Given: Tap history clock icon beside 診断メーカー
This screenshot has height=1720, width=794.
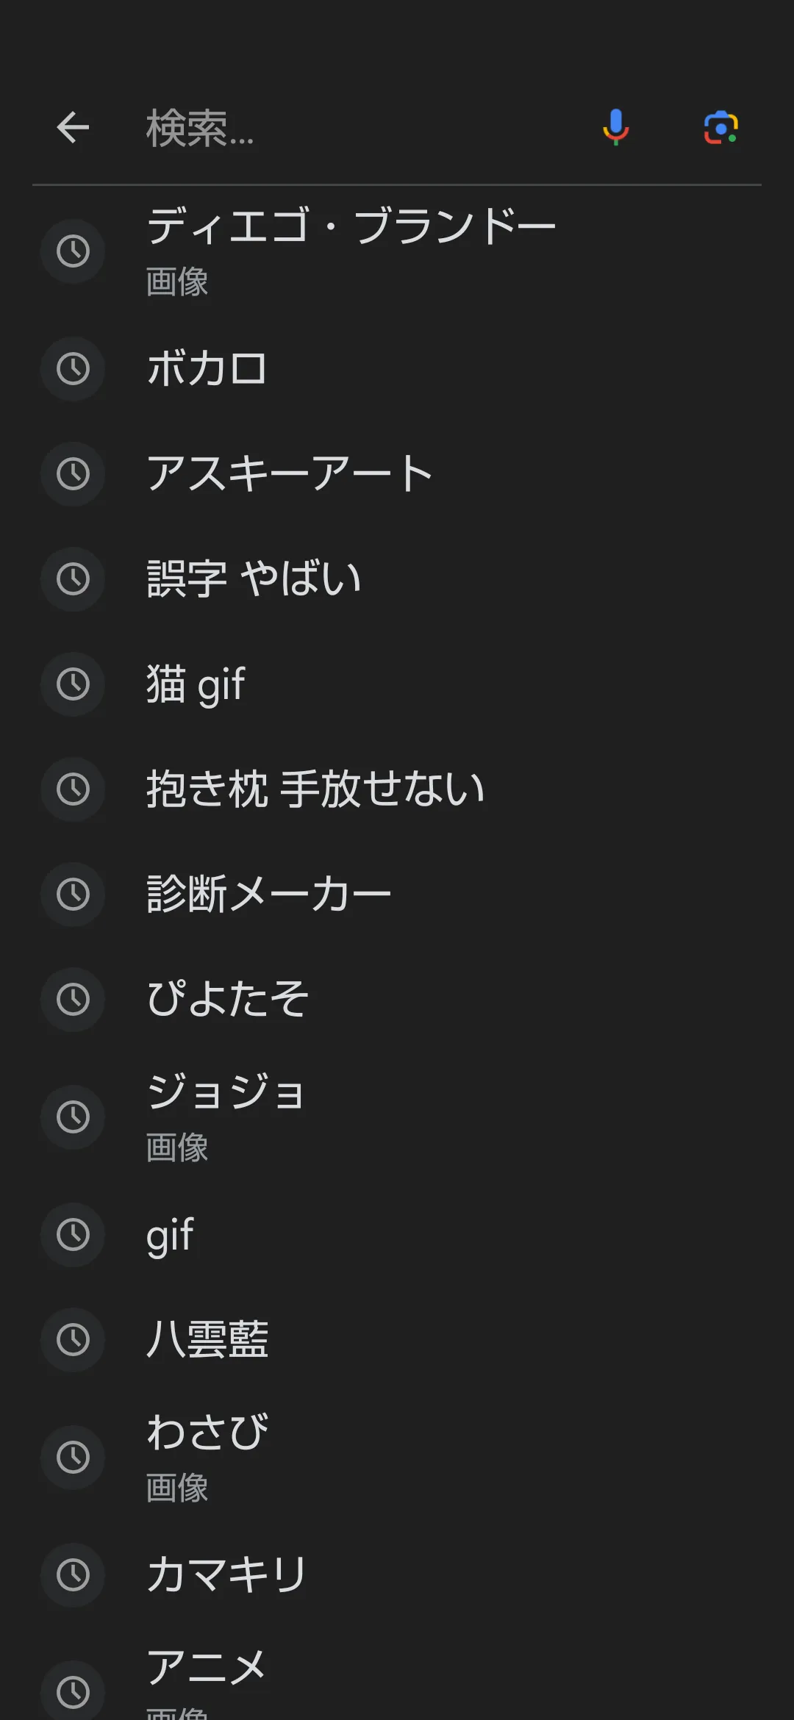Looking at the screenshot, I should tap(73, 894).
